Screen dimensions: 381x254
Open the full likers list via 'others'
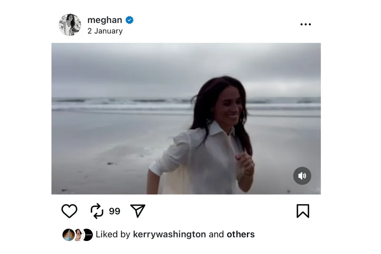pos(240,234)
